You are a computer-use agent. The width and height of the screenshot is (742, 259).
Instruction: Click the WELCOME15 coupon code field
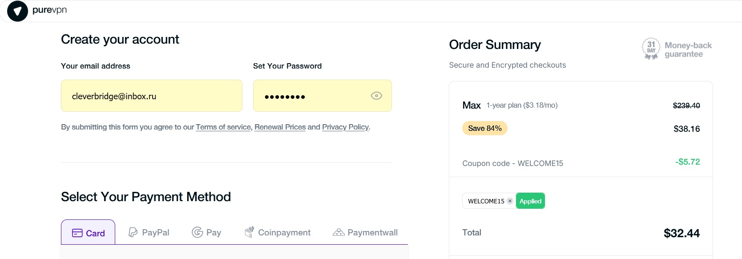485,201
